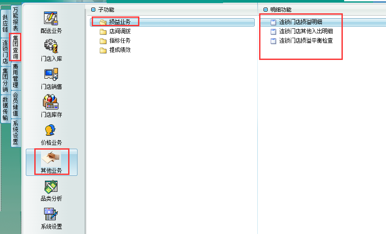This screenshot has height=234, width=386.
Task: Switch to the 费用管理 vertical tab
Action: pos(16,76)
